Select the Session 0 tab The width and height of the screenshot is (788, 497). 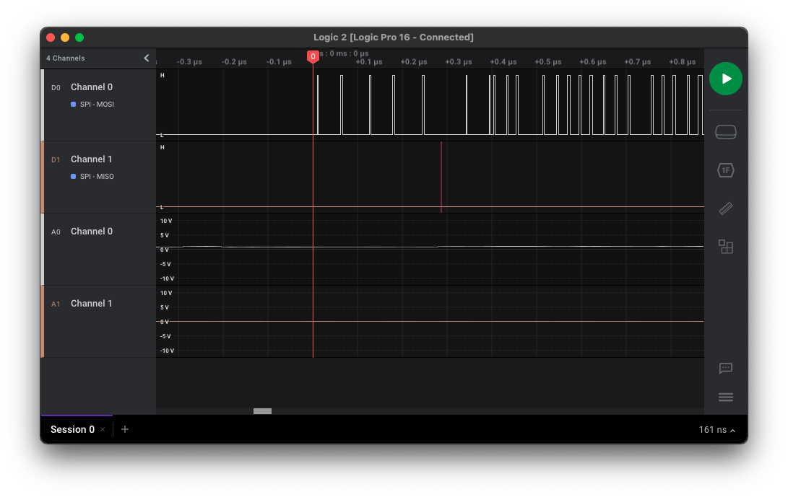72,430
